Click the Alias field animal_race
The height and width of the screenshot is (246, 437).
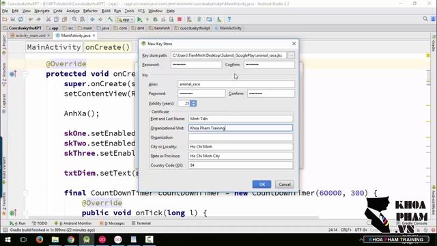[x=236, y=84]
